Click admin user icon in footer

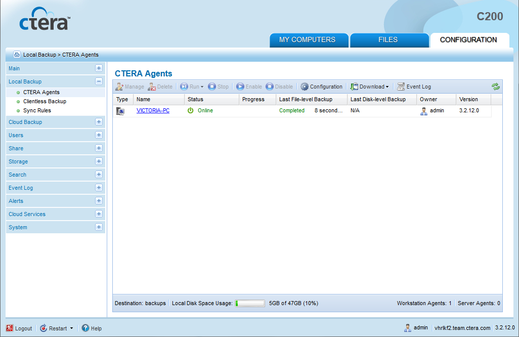(x=407, y=328)
